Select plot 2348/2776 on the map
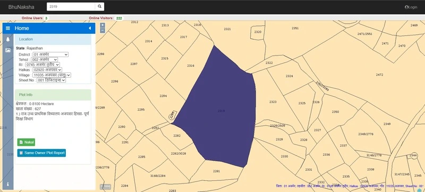 point(365,134)
